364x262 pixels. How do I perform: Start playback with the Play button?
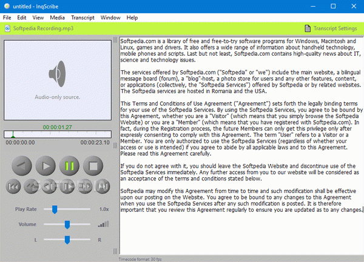click(x=45, y=166)
